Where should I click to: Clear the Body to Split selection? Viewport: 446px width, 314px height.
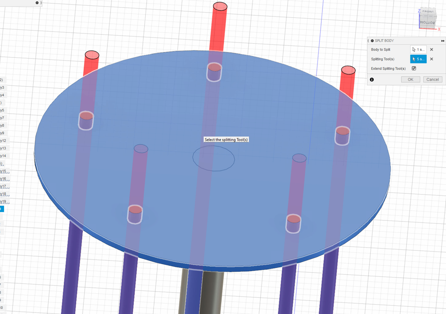[x=432, y=49]
